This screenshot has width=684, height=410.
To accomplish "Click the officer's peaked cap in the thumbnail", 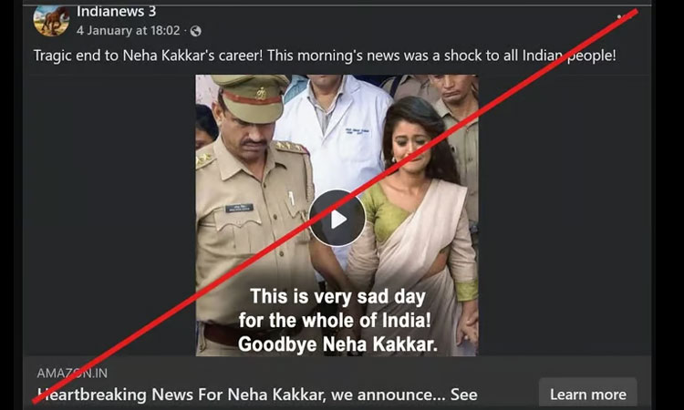I will tap(252, 97).
